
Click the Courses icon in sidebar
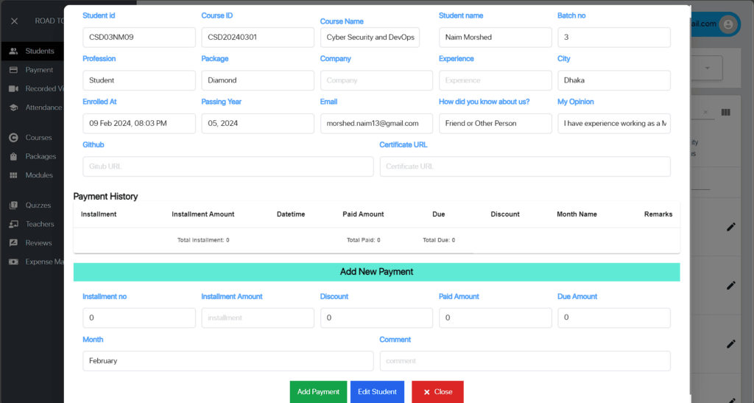13,138
